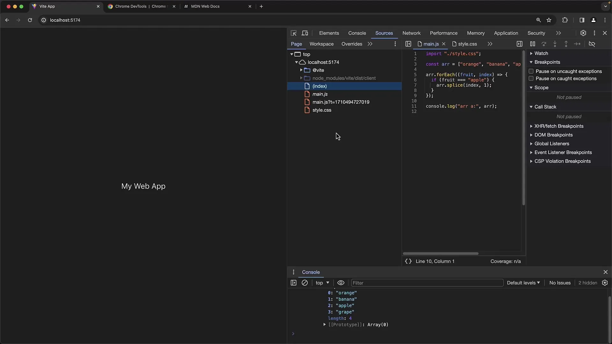Click the console clear icon button

[304, 282]
